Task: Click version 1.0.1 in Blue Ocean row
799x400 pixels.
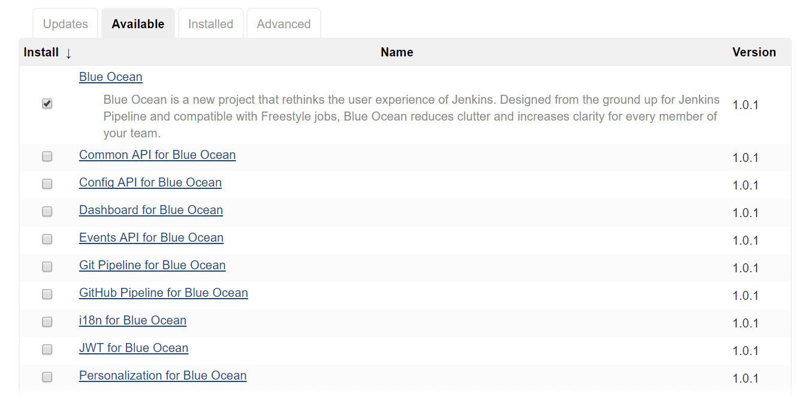Action: point(746,105)
